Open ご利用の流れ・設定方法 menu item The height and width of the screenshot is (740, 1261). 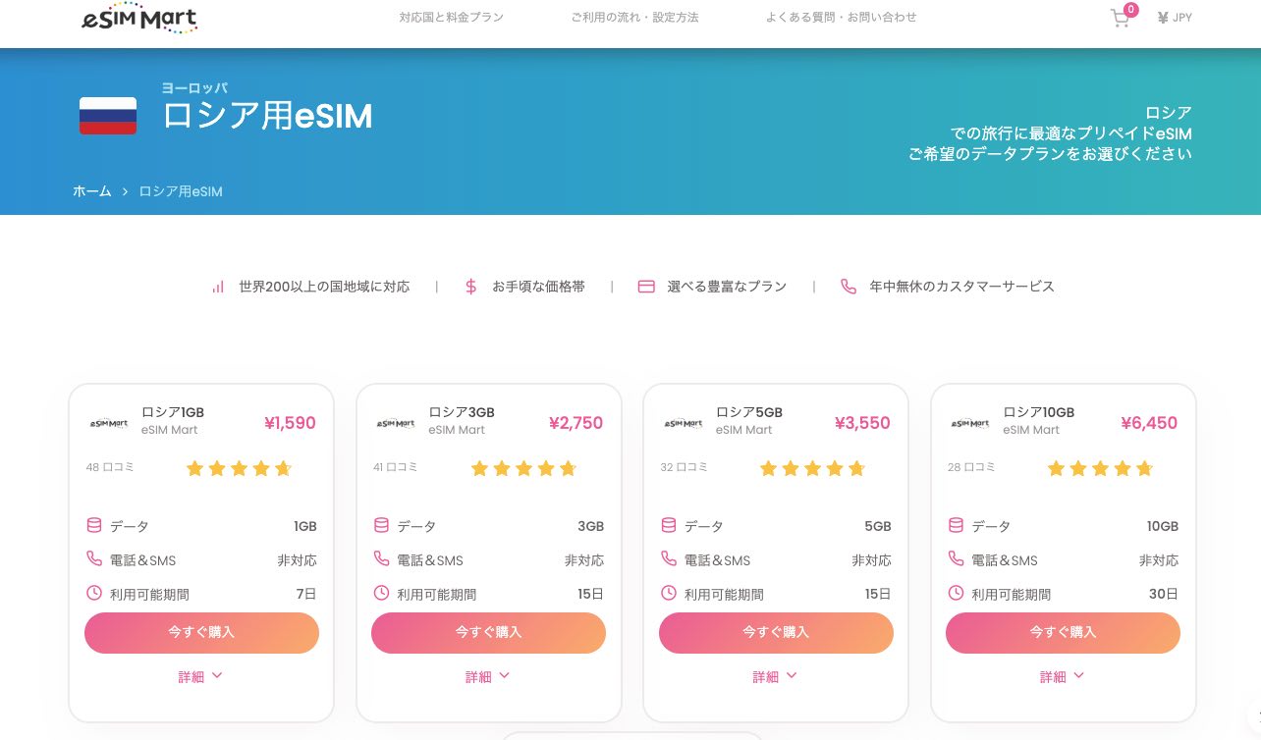[x=634, y=18]
